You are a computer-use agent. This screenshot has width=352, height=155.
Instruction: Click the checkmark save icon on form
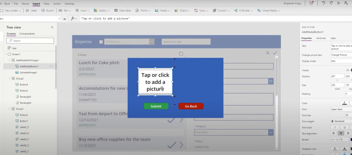pos(275,53)
